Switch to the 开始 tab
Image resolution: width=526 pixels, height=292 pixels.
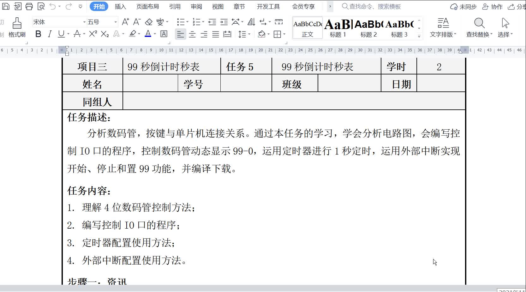click(99, 6)
